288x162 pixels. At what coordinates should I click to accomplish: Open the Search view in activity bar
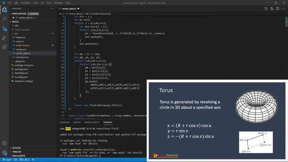coord(4,19)
